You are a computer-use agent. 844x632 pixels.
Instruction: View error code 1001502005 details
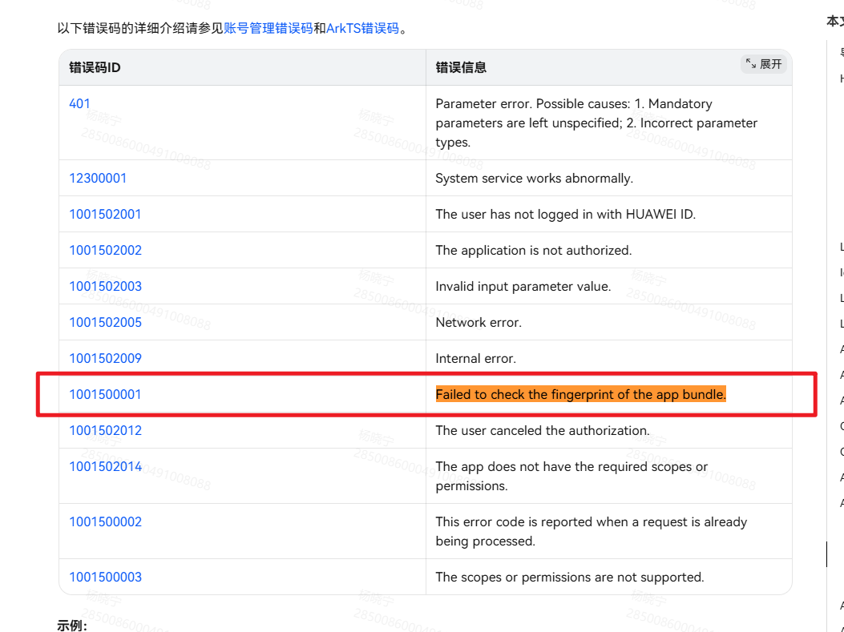(105, 322)
